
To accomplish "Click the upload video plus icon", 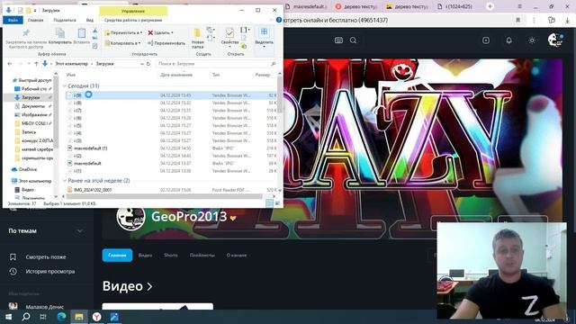I will (486, 40).
